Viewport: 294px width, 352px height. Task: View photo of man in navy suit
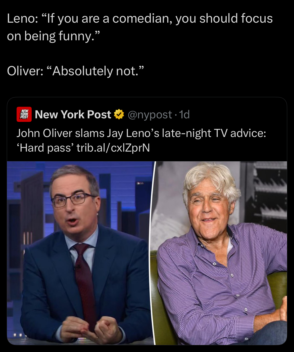[80, 253]
